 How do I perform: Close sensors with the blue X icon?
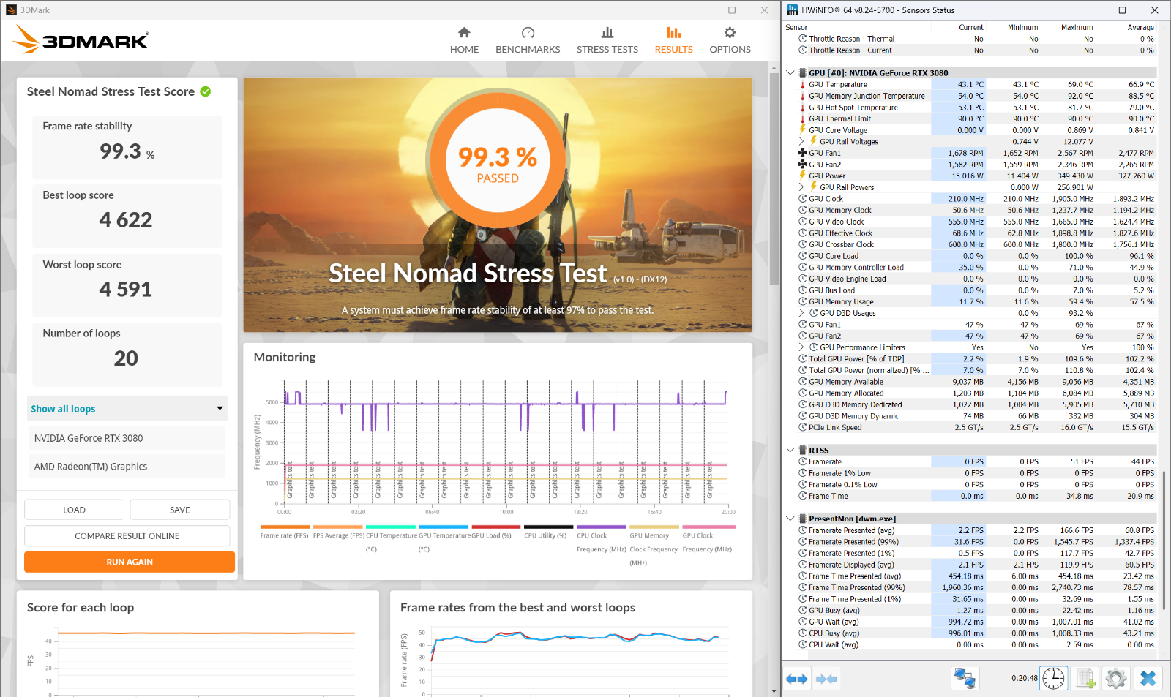pos(1148,678)
